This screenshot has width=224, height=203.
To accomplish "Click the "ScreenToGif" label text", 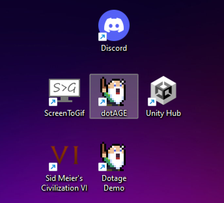I will pyautogui.click(x=64, y=113).
